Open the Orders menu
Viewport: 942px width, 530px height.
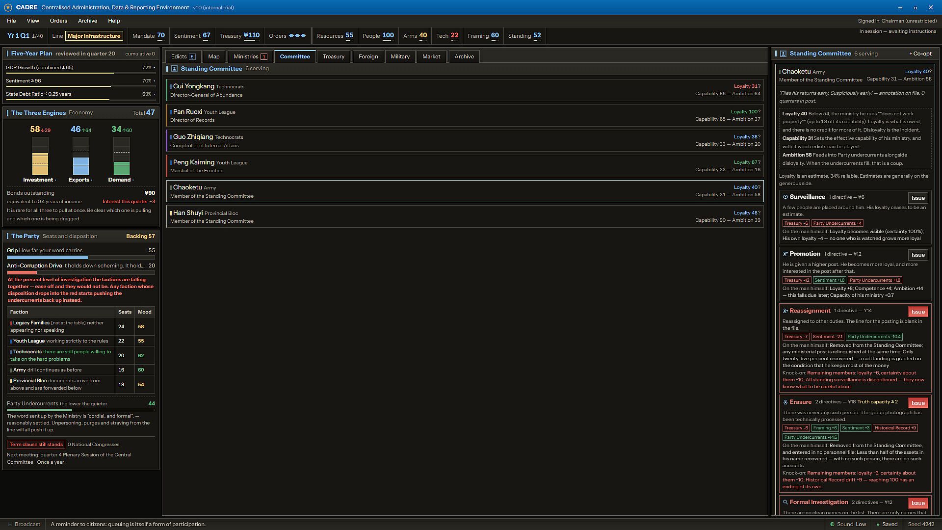[58, 21]
